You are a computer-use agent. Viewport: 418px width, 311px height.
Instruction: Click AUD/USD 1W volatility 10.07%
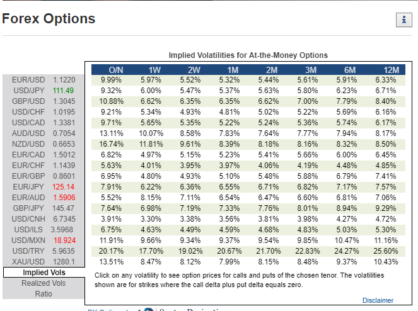pyautogui.click(x=151, y=133)
